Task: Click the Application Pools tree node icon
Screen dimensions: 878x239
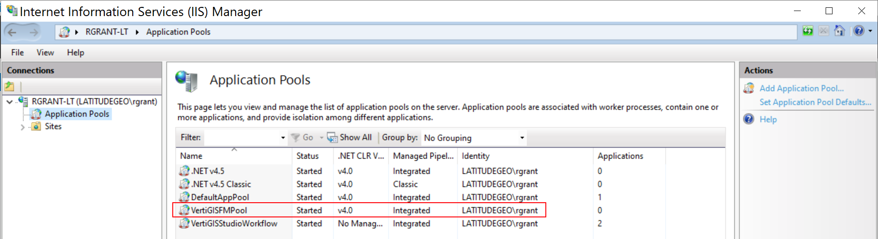Action: pyautogui.click(x=36, y=114)
